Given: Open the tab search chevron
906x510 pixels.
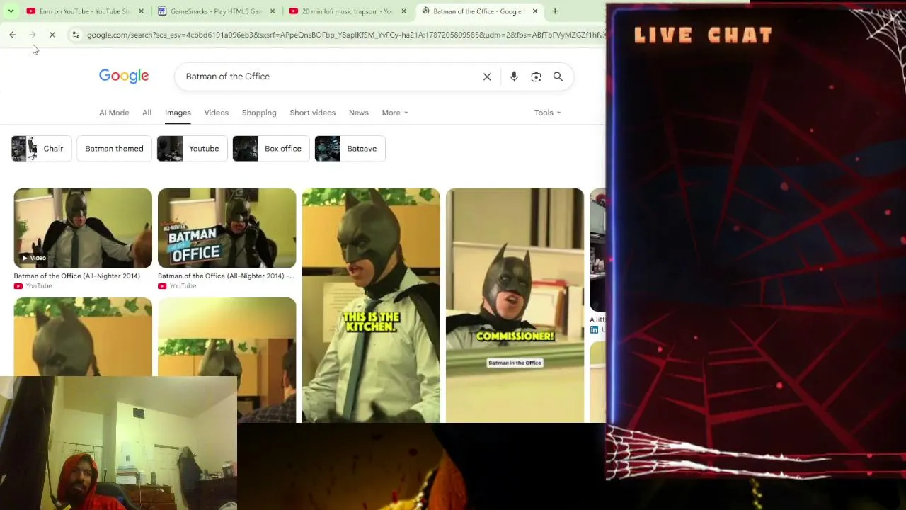Looking at the screenshot, I should 11,11.
